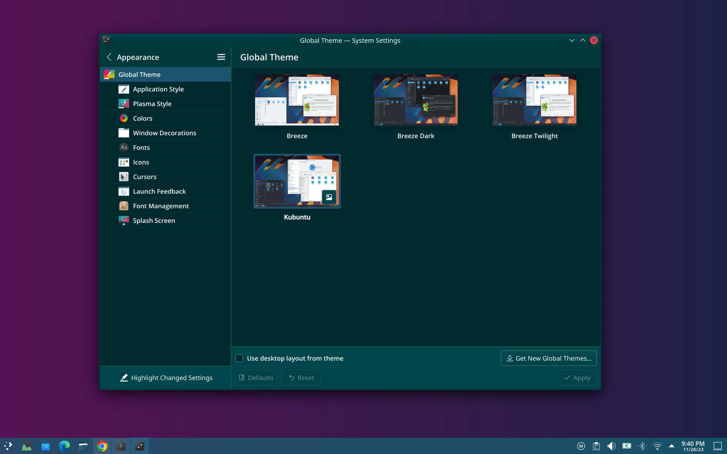The image size is (727, 454).
Task: Click the preview icon on the Kubuntu thumbnail
Action: click(329, 197)
